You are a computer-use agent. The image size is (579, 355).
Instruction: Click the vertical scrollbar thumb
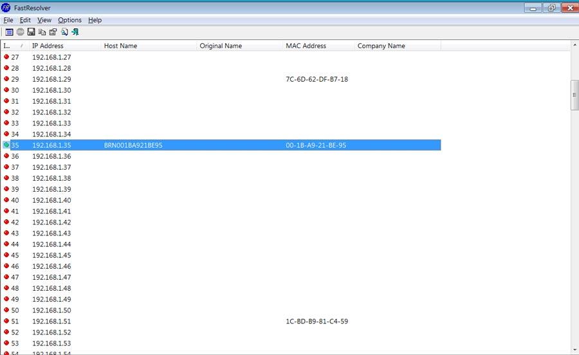click(575, 95)
